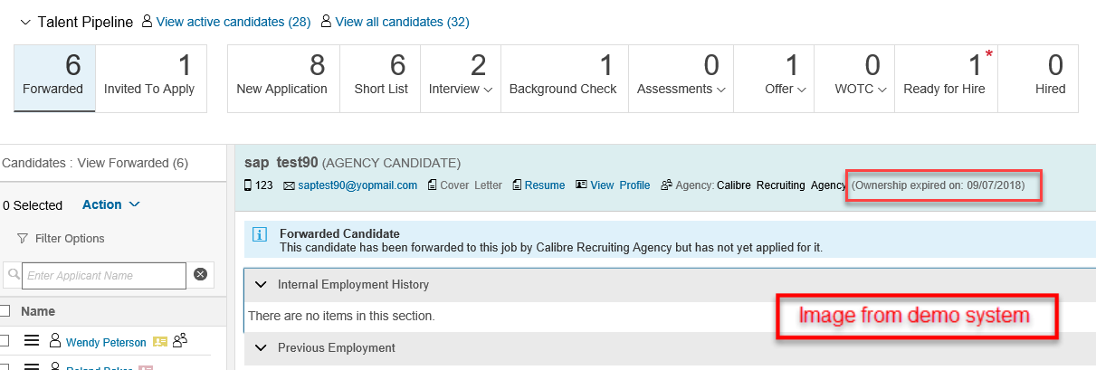The height and width of the screenshot is (370, 1096).
Task: Collapse the Internal Employment History section
Action: (261, 284)
